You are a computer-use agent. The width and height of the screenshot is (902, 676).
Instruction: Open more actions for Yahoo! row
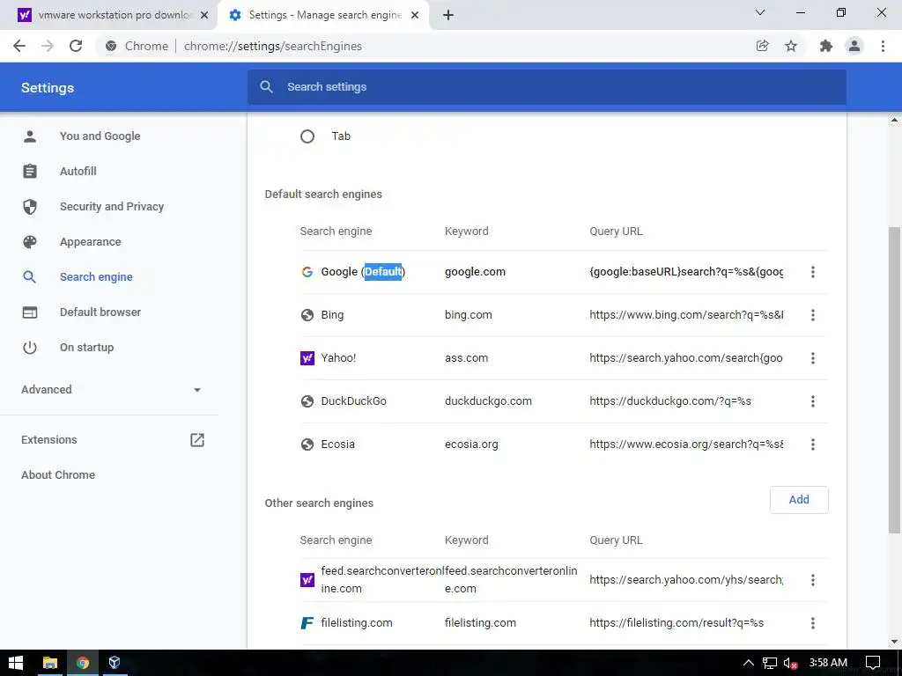click(813, 358)
